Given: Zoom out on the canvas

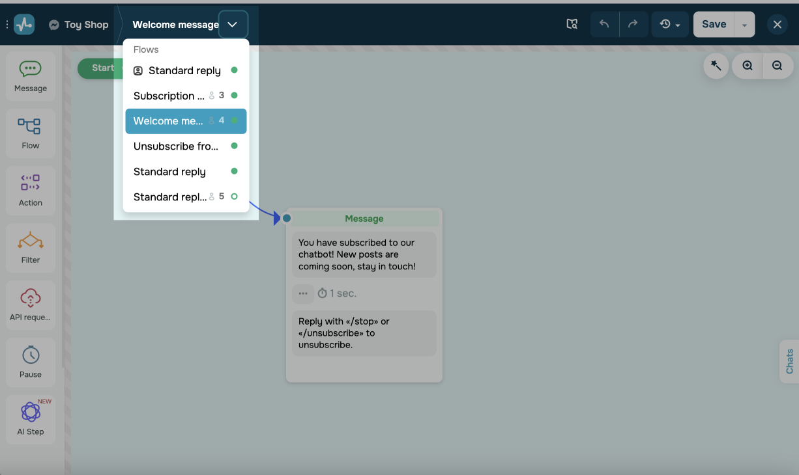Looking at the screenshot, I should (777, 66).
